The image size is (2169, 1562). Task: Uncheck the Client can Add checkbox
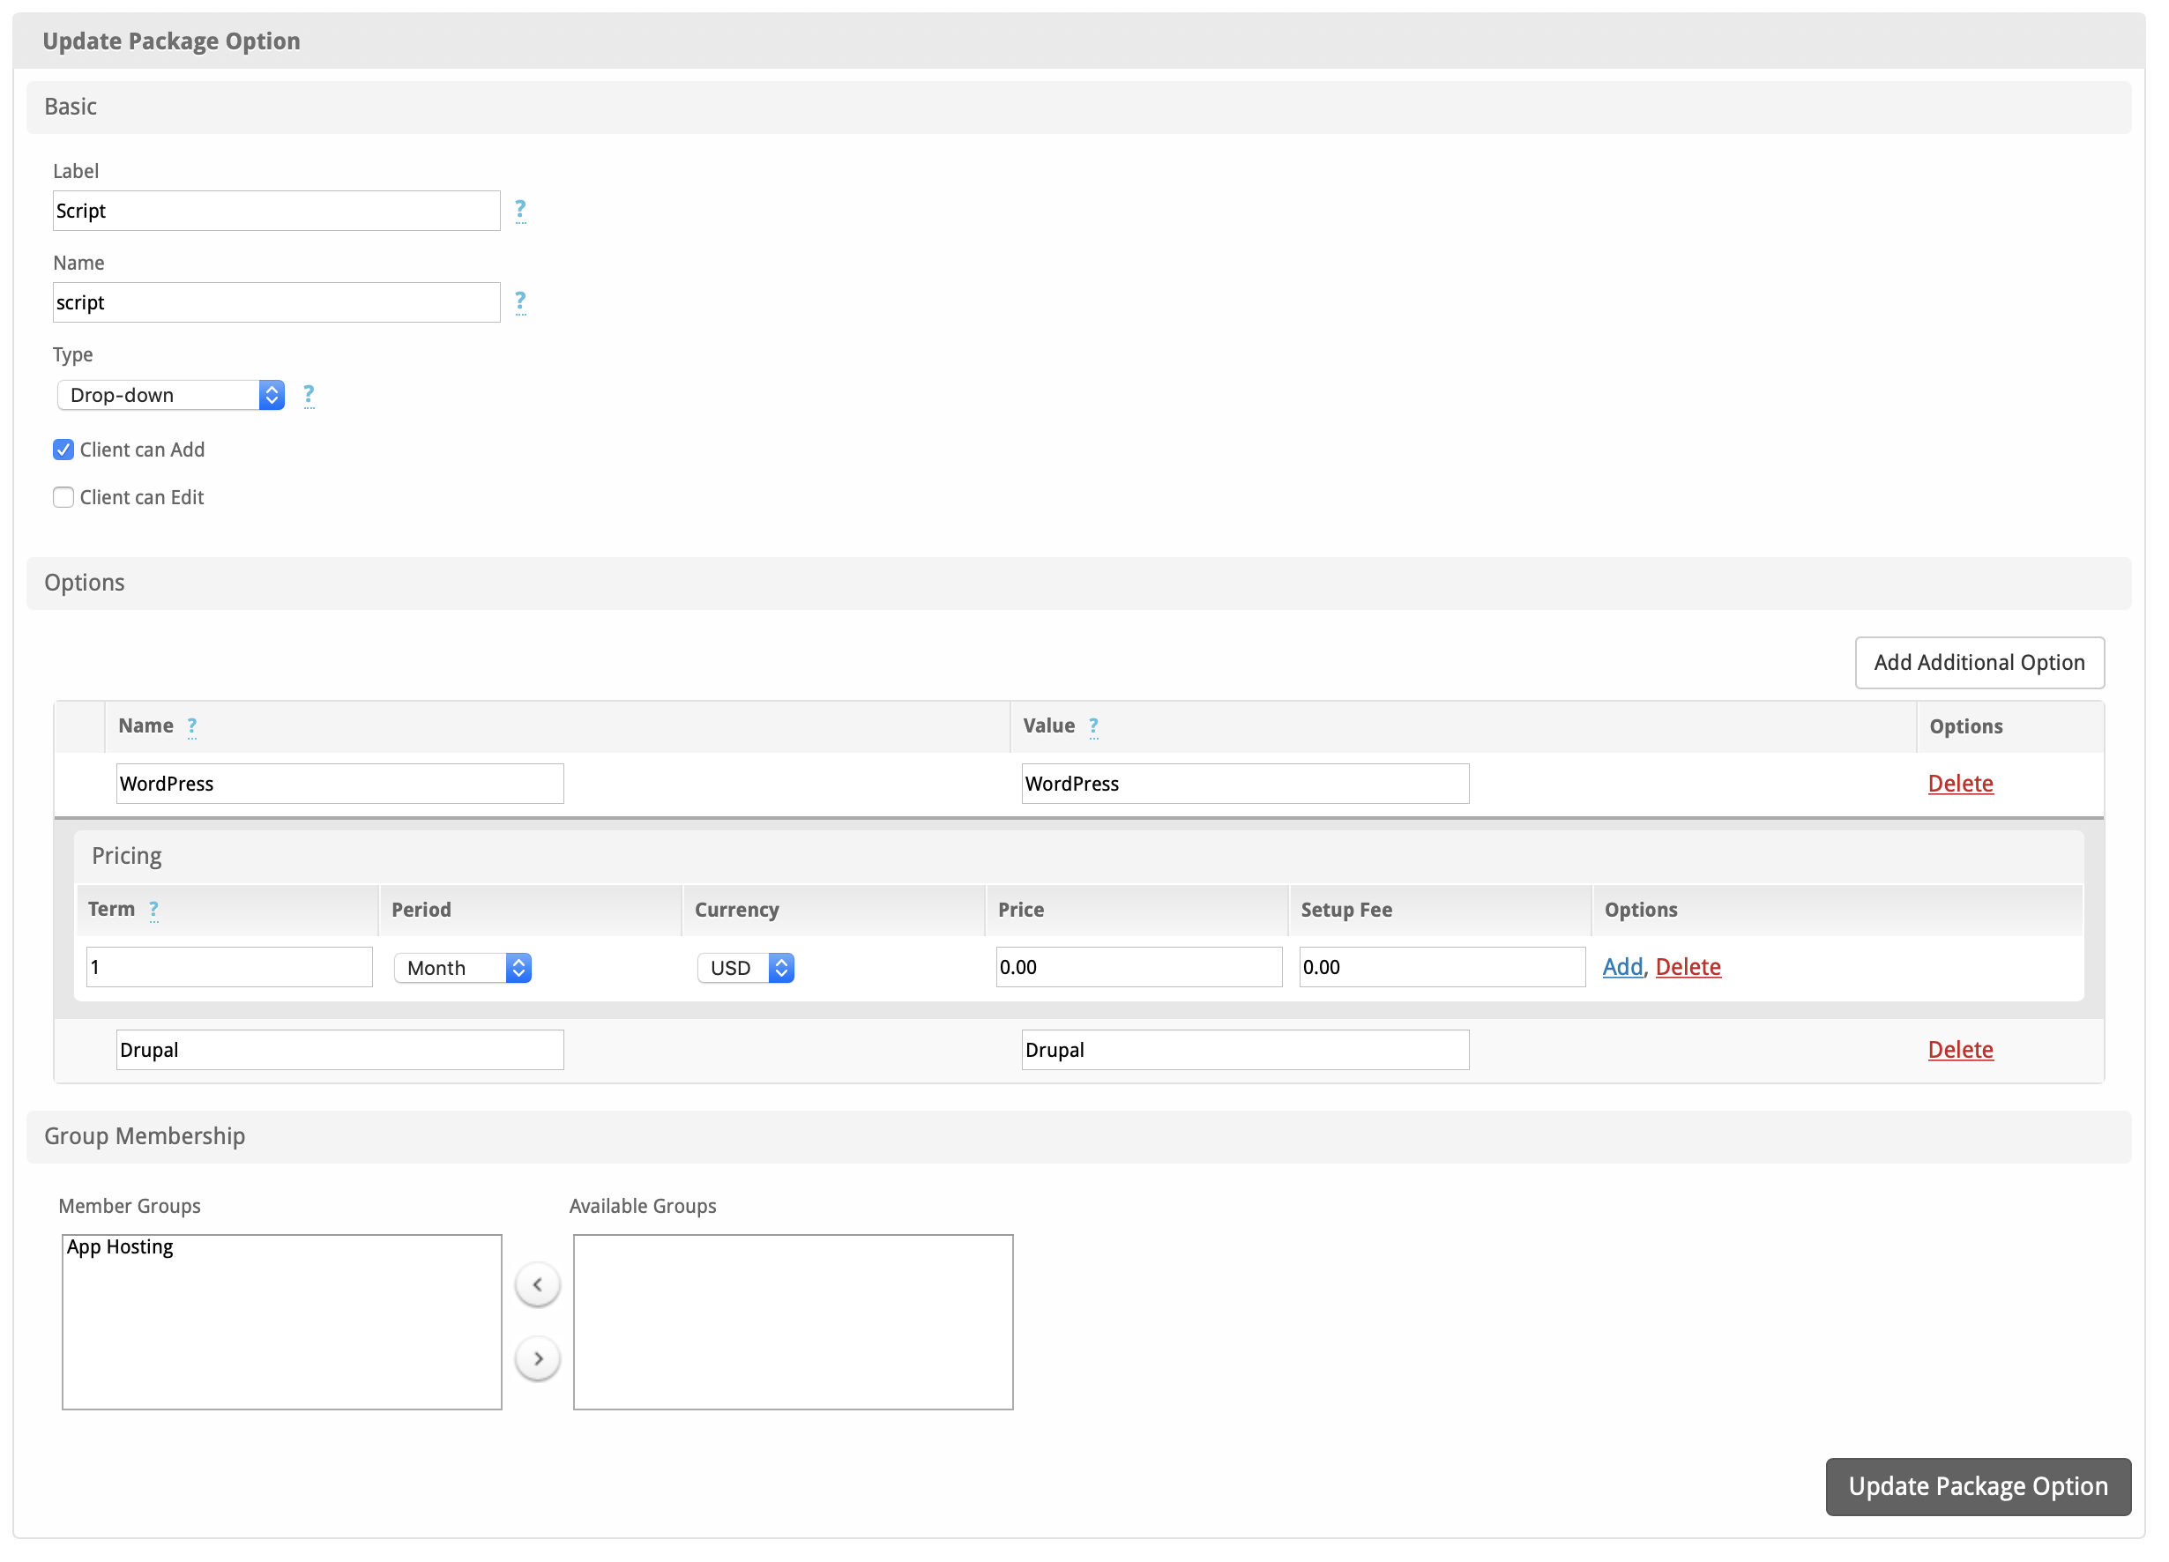[63, 450]
